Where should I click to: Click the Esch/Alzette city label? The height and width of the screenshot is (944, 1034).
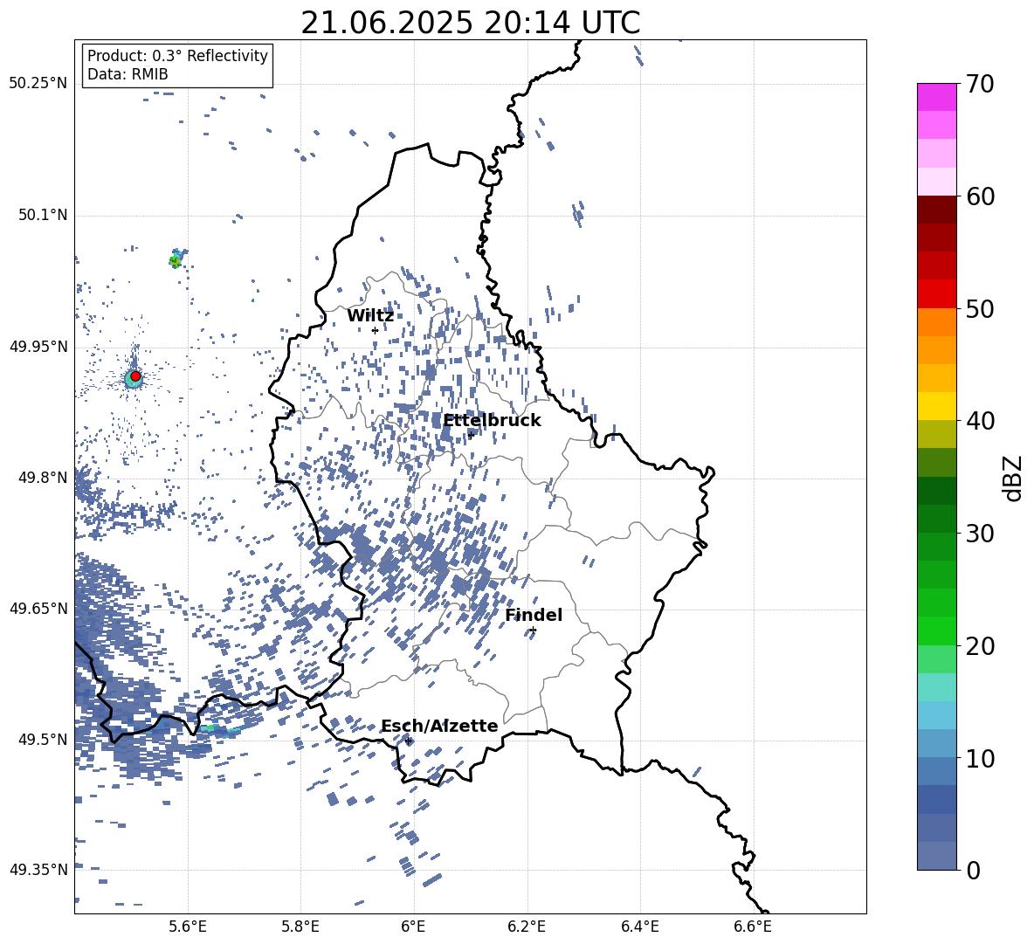pyautogui.click(x=439, y=726)
